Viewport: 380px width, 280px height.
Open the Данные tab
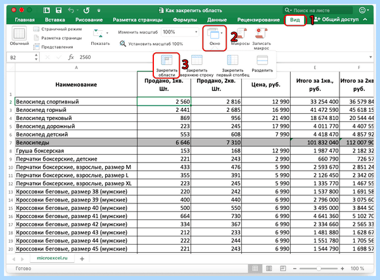(217, 20)
